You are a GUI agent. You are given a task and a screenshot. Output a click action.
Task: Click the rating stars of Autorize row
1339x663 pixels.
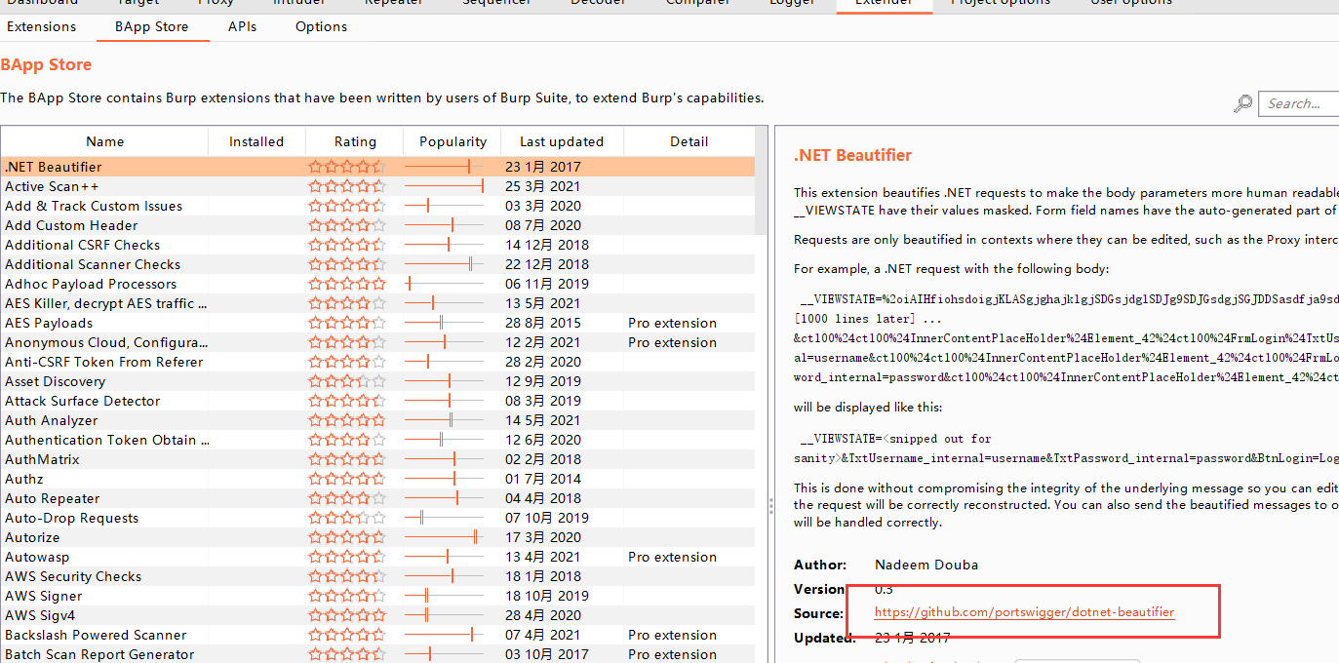point(347,537)
